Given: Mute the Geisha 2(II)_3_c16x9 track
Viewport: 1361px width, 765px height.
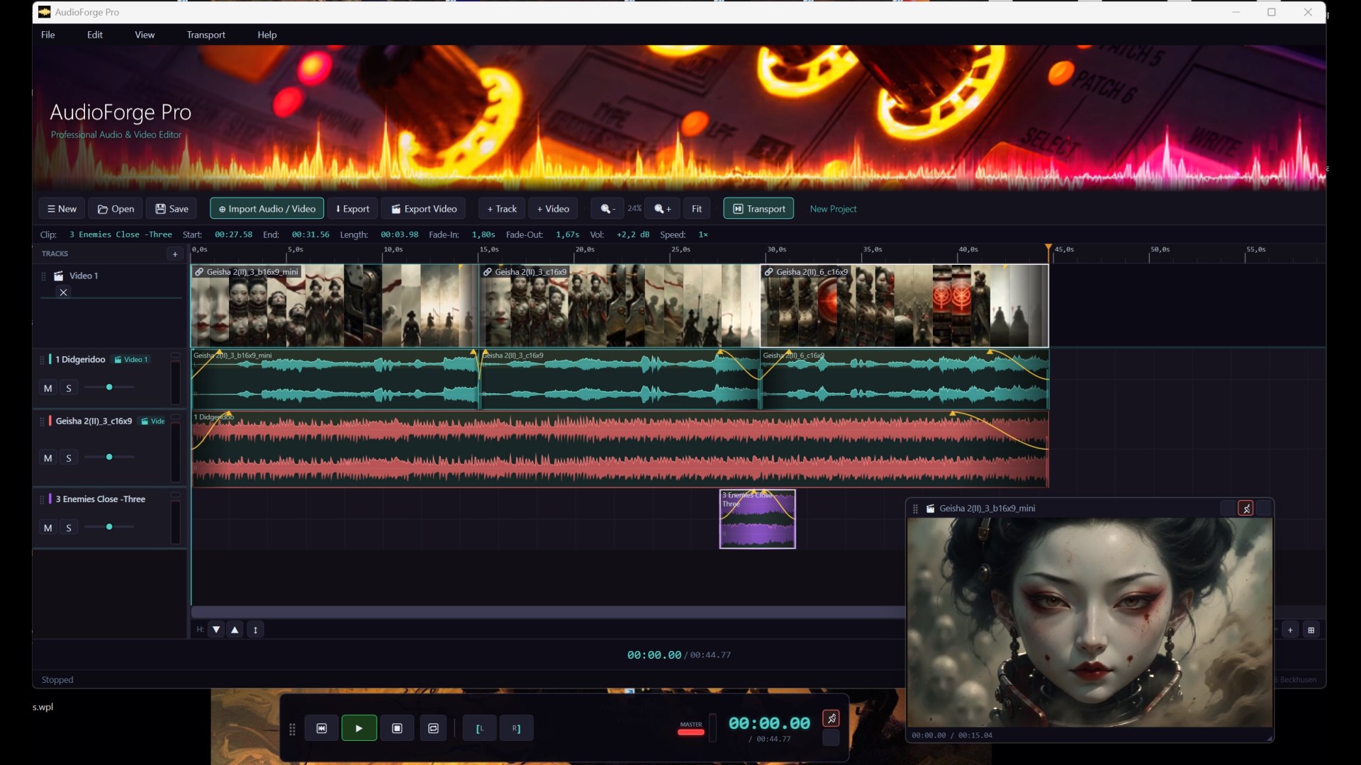Looking at the screenshot, I should tap(47, 458).
